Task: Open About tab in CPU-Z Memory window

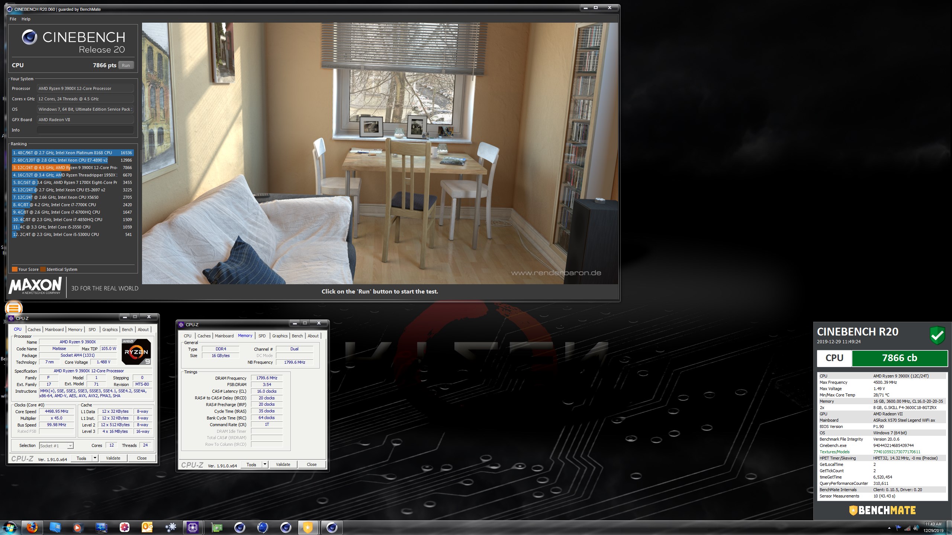Action: [x=313, y=336]
